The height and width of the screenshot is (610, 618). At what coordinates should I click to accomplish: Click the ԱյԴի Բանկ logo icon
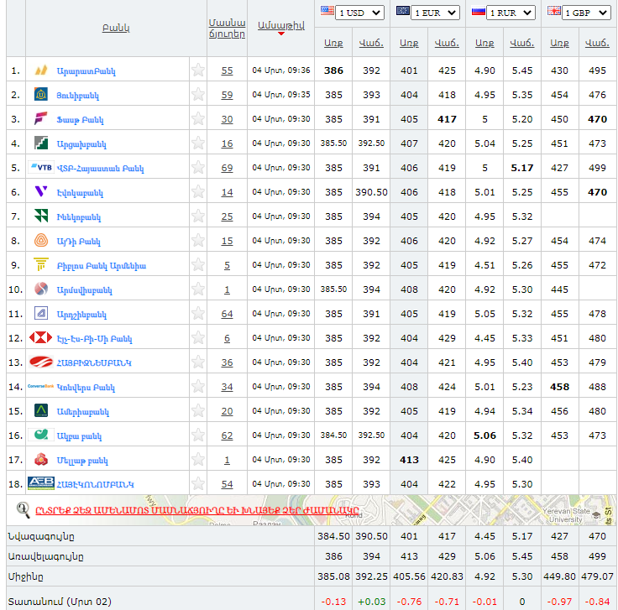(41, 240)
